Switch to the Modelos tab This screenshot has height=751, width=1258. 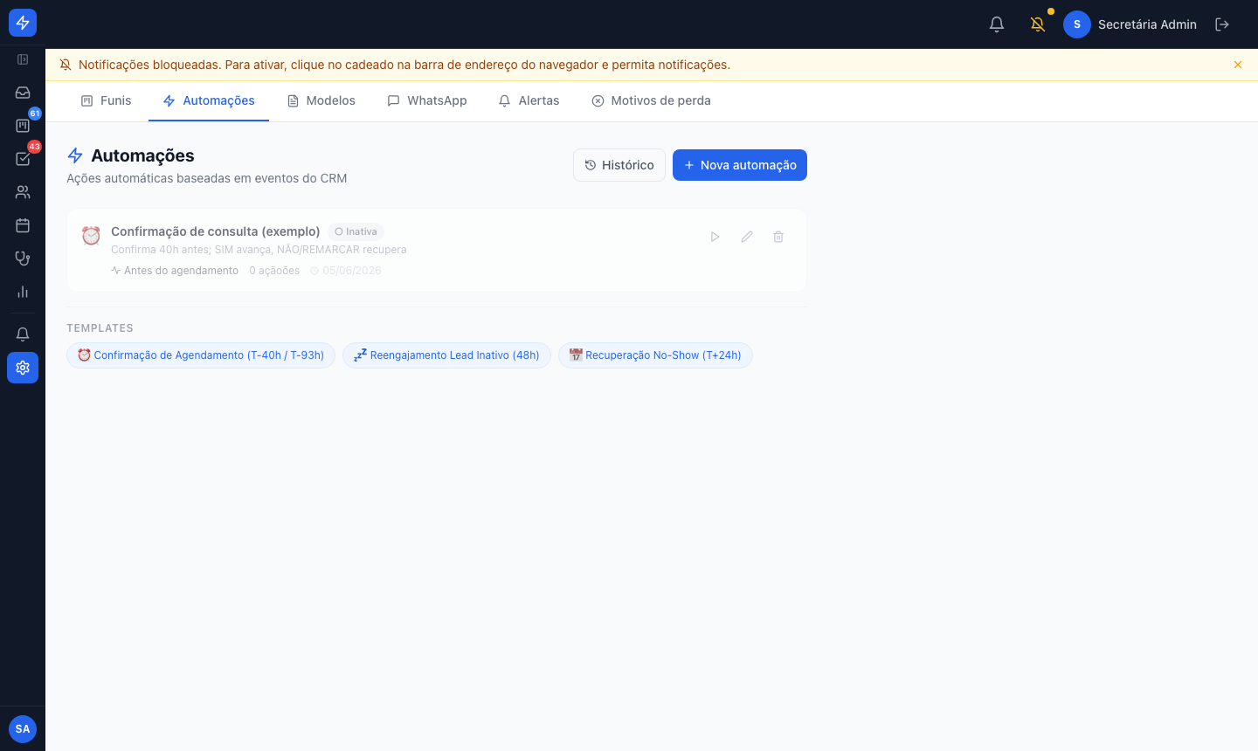321,100
